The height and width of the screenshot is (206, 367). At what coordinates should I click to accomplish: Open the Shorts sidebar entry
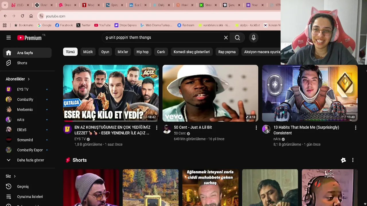click(x=27, y=63)
